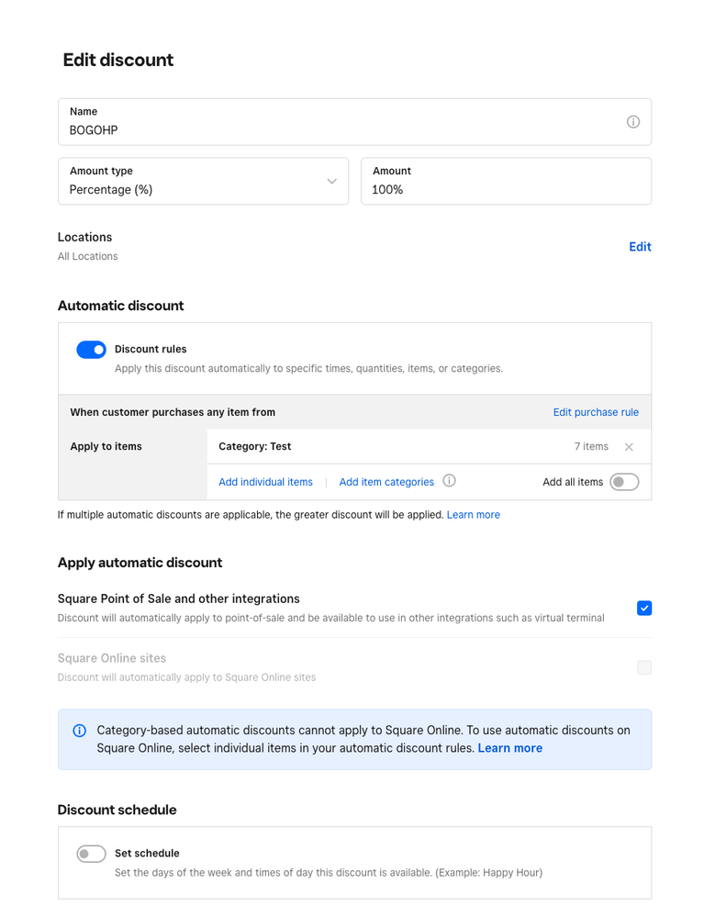Click the info icon in the Name field
Viewport: 704px width, 917px height.
[x=633, y=122]
